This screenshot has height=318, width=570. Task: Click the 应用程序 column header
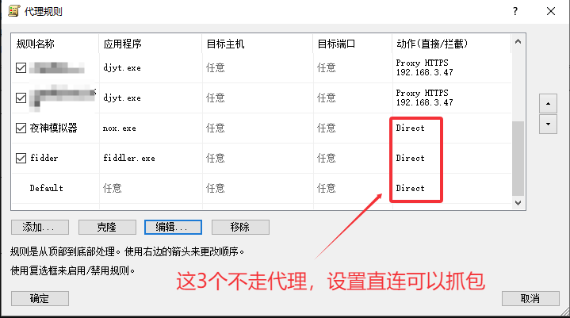point(150,44)
